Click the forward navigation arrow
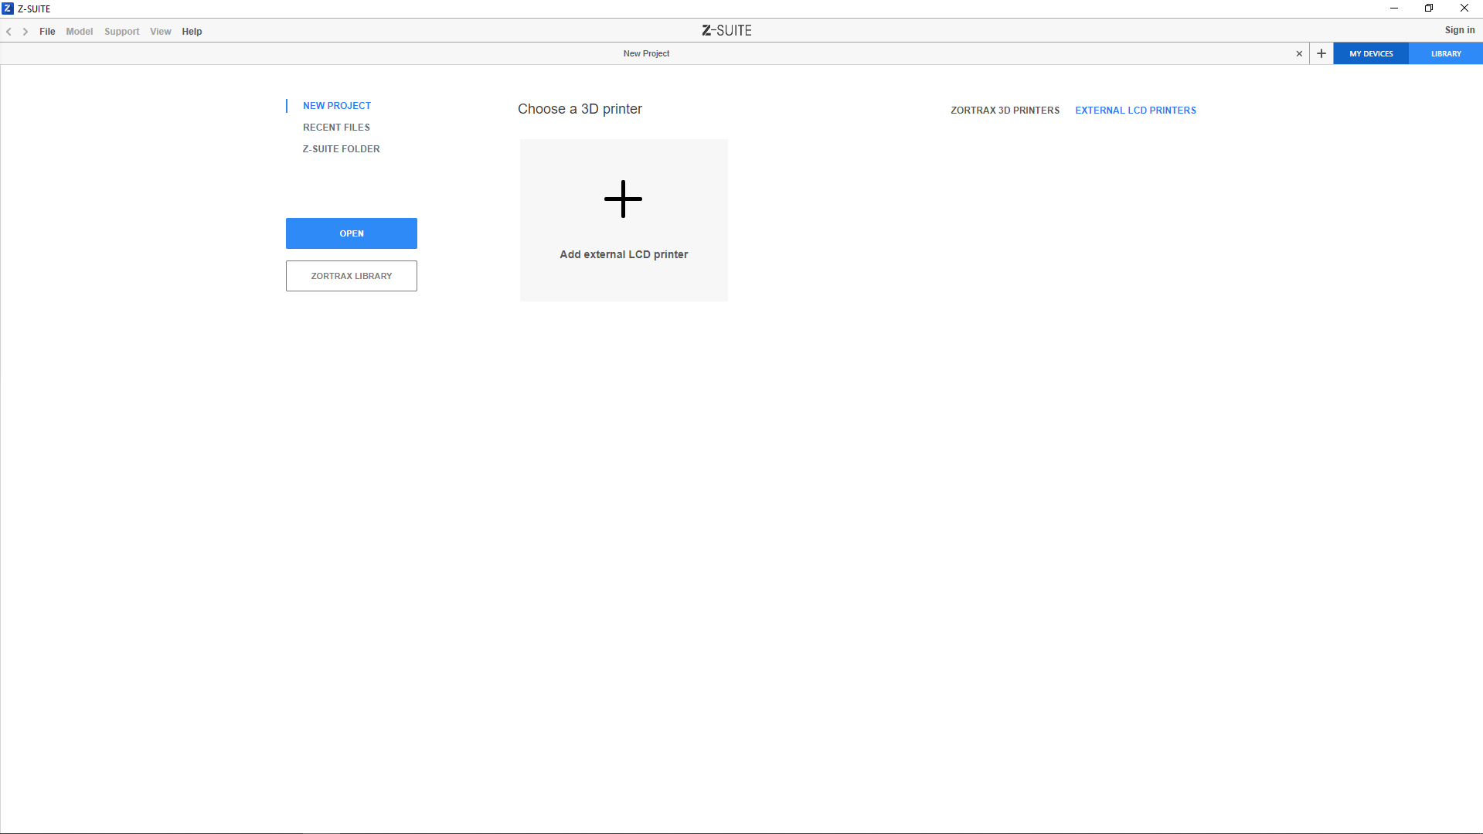 [26, 32]
